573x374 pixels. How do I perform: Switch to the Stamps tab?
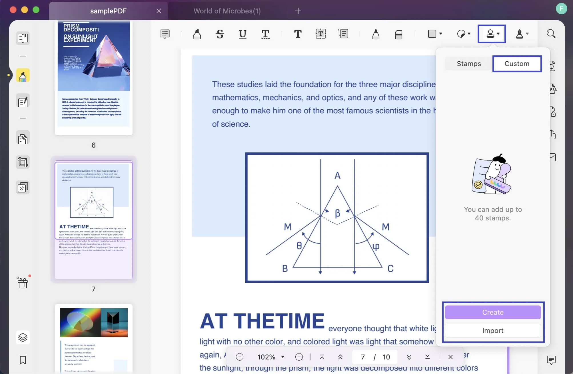[468, 63]
